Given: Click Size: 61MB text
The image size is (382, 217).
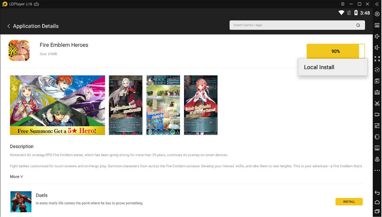Looking at the screenshot, I should [48, 54].
